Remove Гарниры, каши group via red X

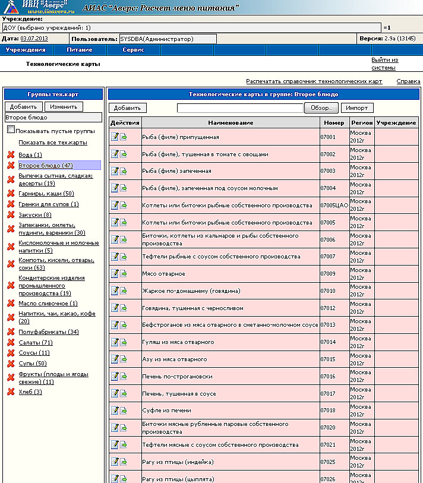pos(11,194)
